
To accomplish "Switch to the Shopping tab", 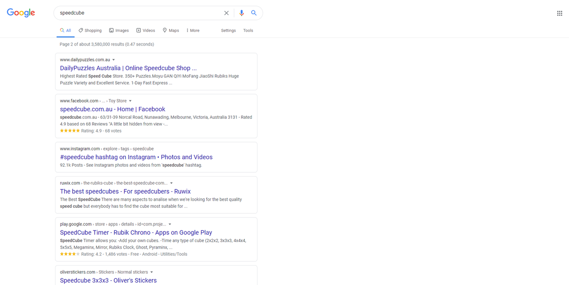I will tap(90, 30).
